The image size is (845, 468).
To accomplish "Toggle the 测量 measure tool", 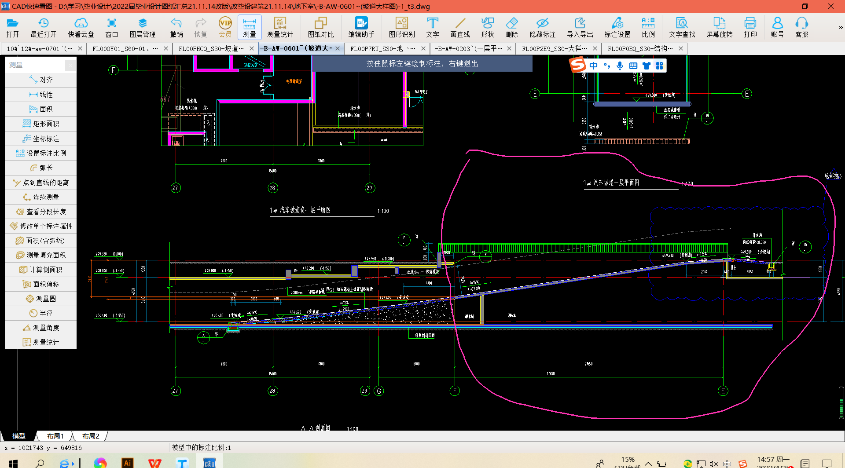I will click(x=250, y=27).
